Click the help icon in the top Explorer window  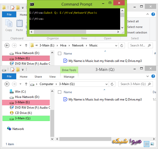pos(153,14)
